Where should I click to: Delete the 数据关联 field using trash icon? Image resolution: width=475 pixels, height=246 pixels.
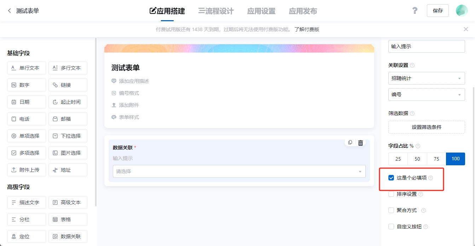pyautogui.click(x=360, y=142)
